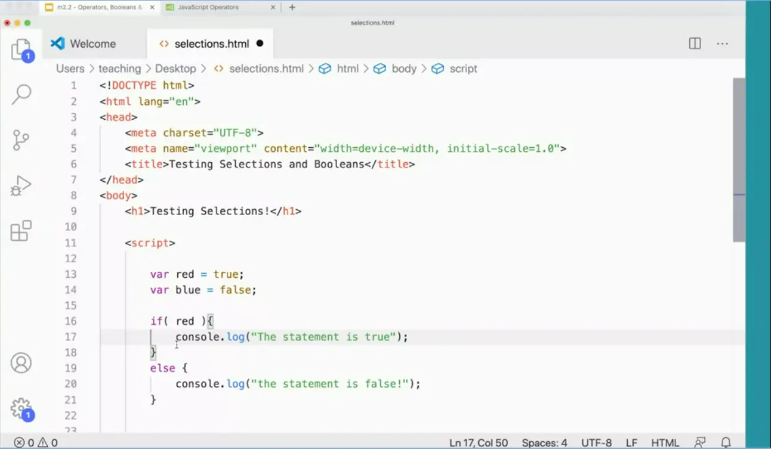Click the errors and warnings status indicator
The image size is (771, 450).
pos(36,443)
